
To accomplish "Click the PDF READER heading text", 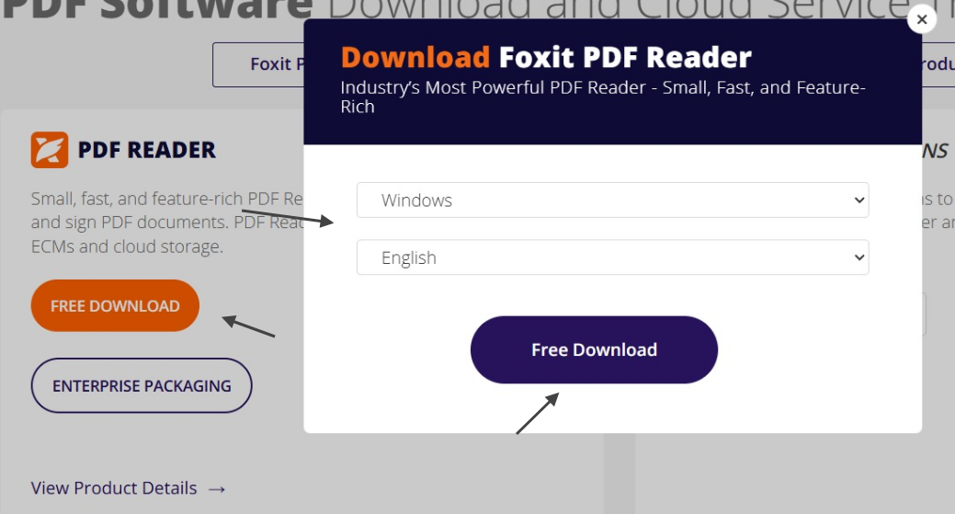I will click(x=147, y=150).
